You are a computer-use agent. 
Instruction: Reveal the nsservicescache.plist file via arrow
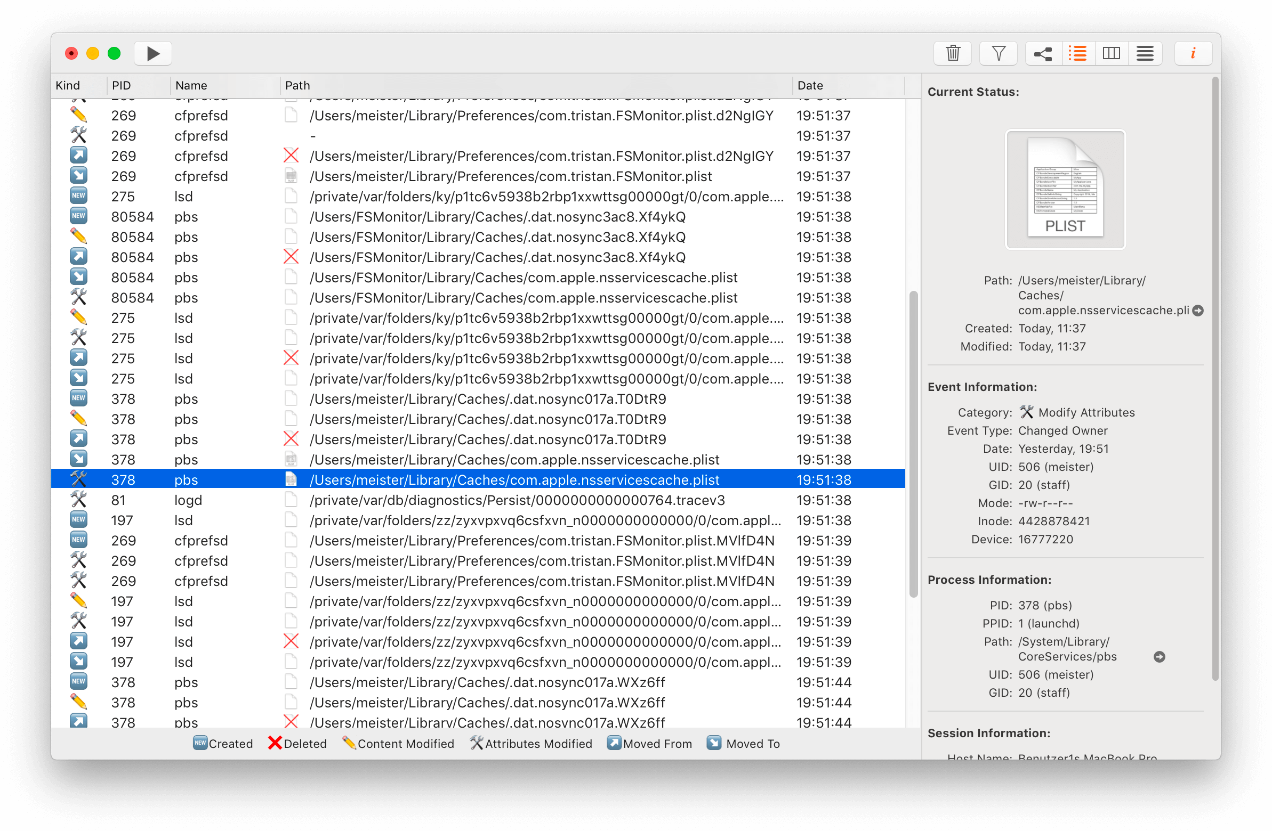coord(1198,311)
